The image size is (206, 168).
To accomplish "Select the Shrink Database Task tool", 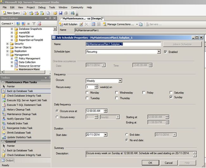I will pos(19,133).
